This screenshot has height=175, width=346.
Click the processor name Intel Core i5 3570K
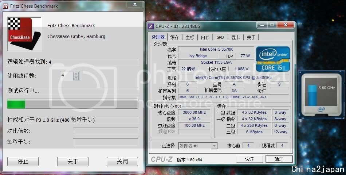tap(216, 49)
